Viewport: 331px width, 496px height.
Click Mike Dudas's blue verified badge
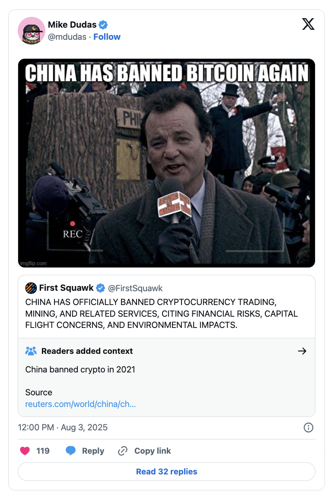click(103, 25)
